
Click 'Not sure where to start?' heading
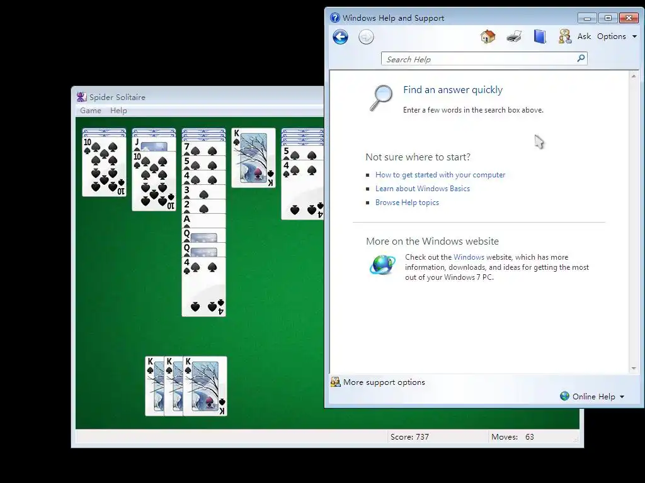tap(418, 157)
